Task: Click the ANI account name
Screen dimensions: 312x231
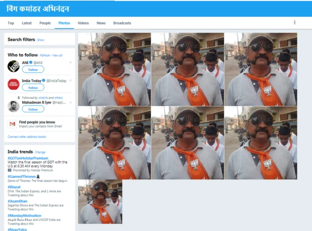Action: (25, 63)
